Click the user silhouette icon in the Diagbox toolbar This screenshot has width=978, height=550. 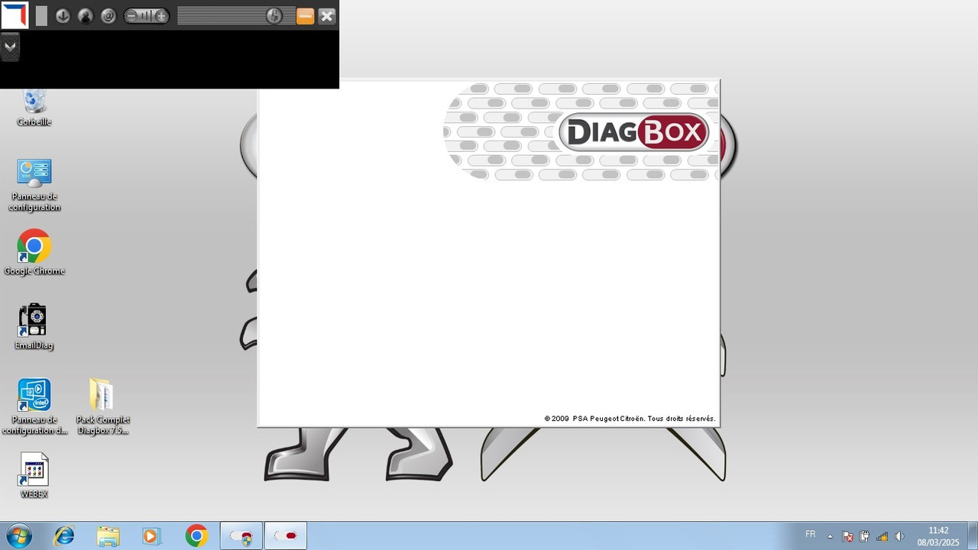[x=86, y=16]
